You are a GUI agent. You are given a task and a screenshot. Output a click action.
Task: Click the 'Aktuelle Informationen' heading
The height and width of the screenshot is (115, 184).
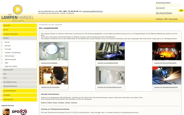[50, 94]
